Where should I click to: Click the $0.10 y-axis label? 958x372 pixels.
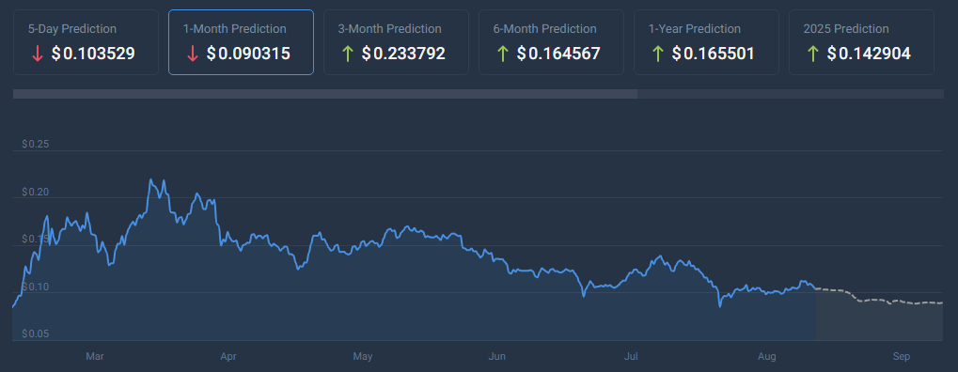click(36, 287)
